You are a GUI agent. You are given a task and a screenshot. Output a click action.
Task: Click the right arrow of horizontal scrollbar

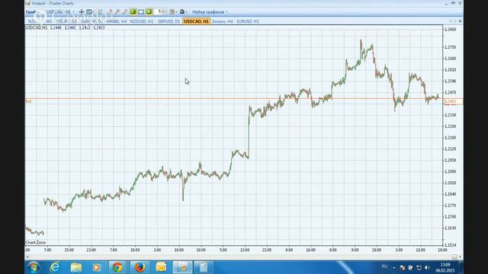pyautogui.click(x=461, y=256)
